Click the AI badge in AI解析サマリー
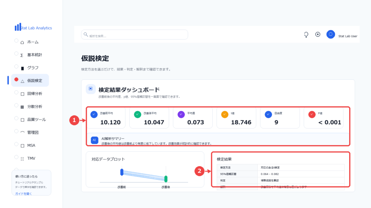The image size is (371, 208). tap(95, 140)
